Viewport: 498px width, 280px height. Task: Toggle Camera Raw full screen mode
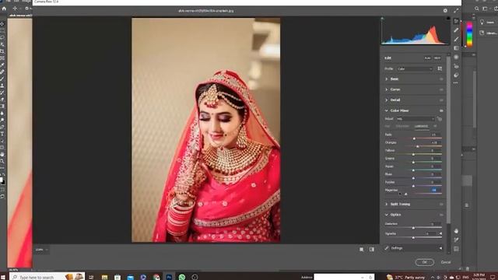457,10
